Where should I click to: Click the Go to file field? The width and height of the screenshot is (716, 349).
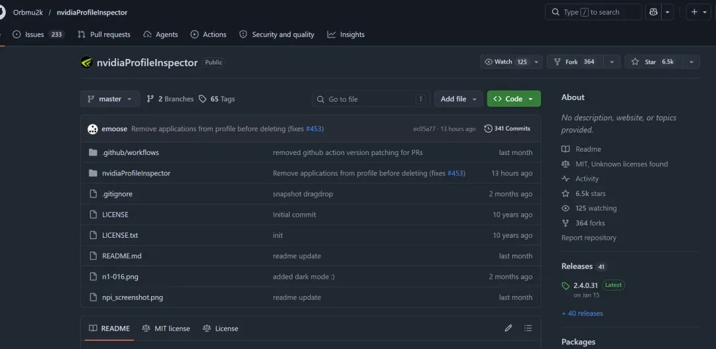(x=371, y=99)
